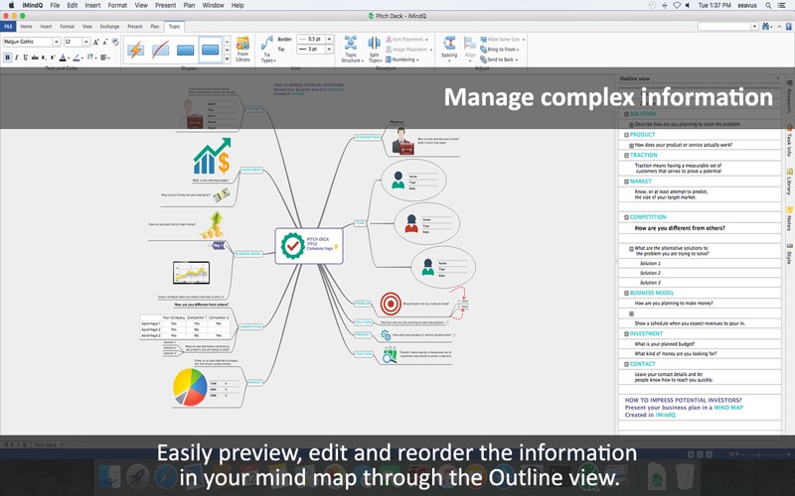The height and width of the screenshot is (496, 795).
Task: Switch to the Home ribbon tab
Action: click(26, 27)
